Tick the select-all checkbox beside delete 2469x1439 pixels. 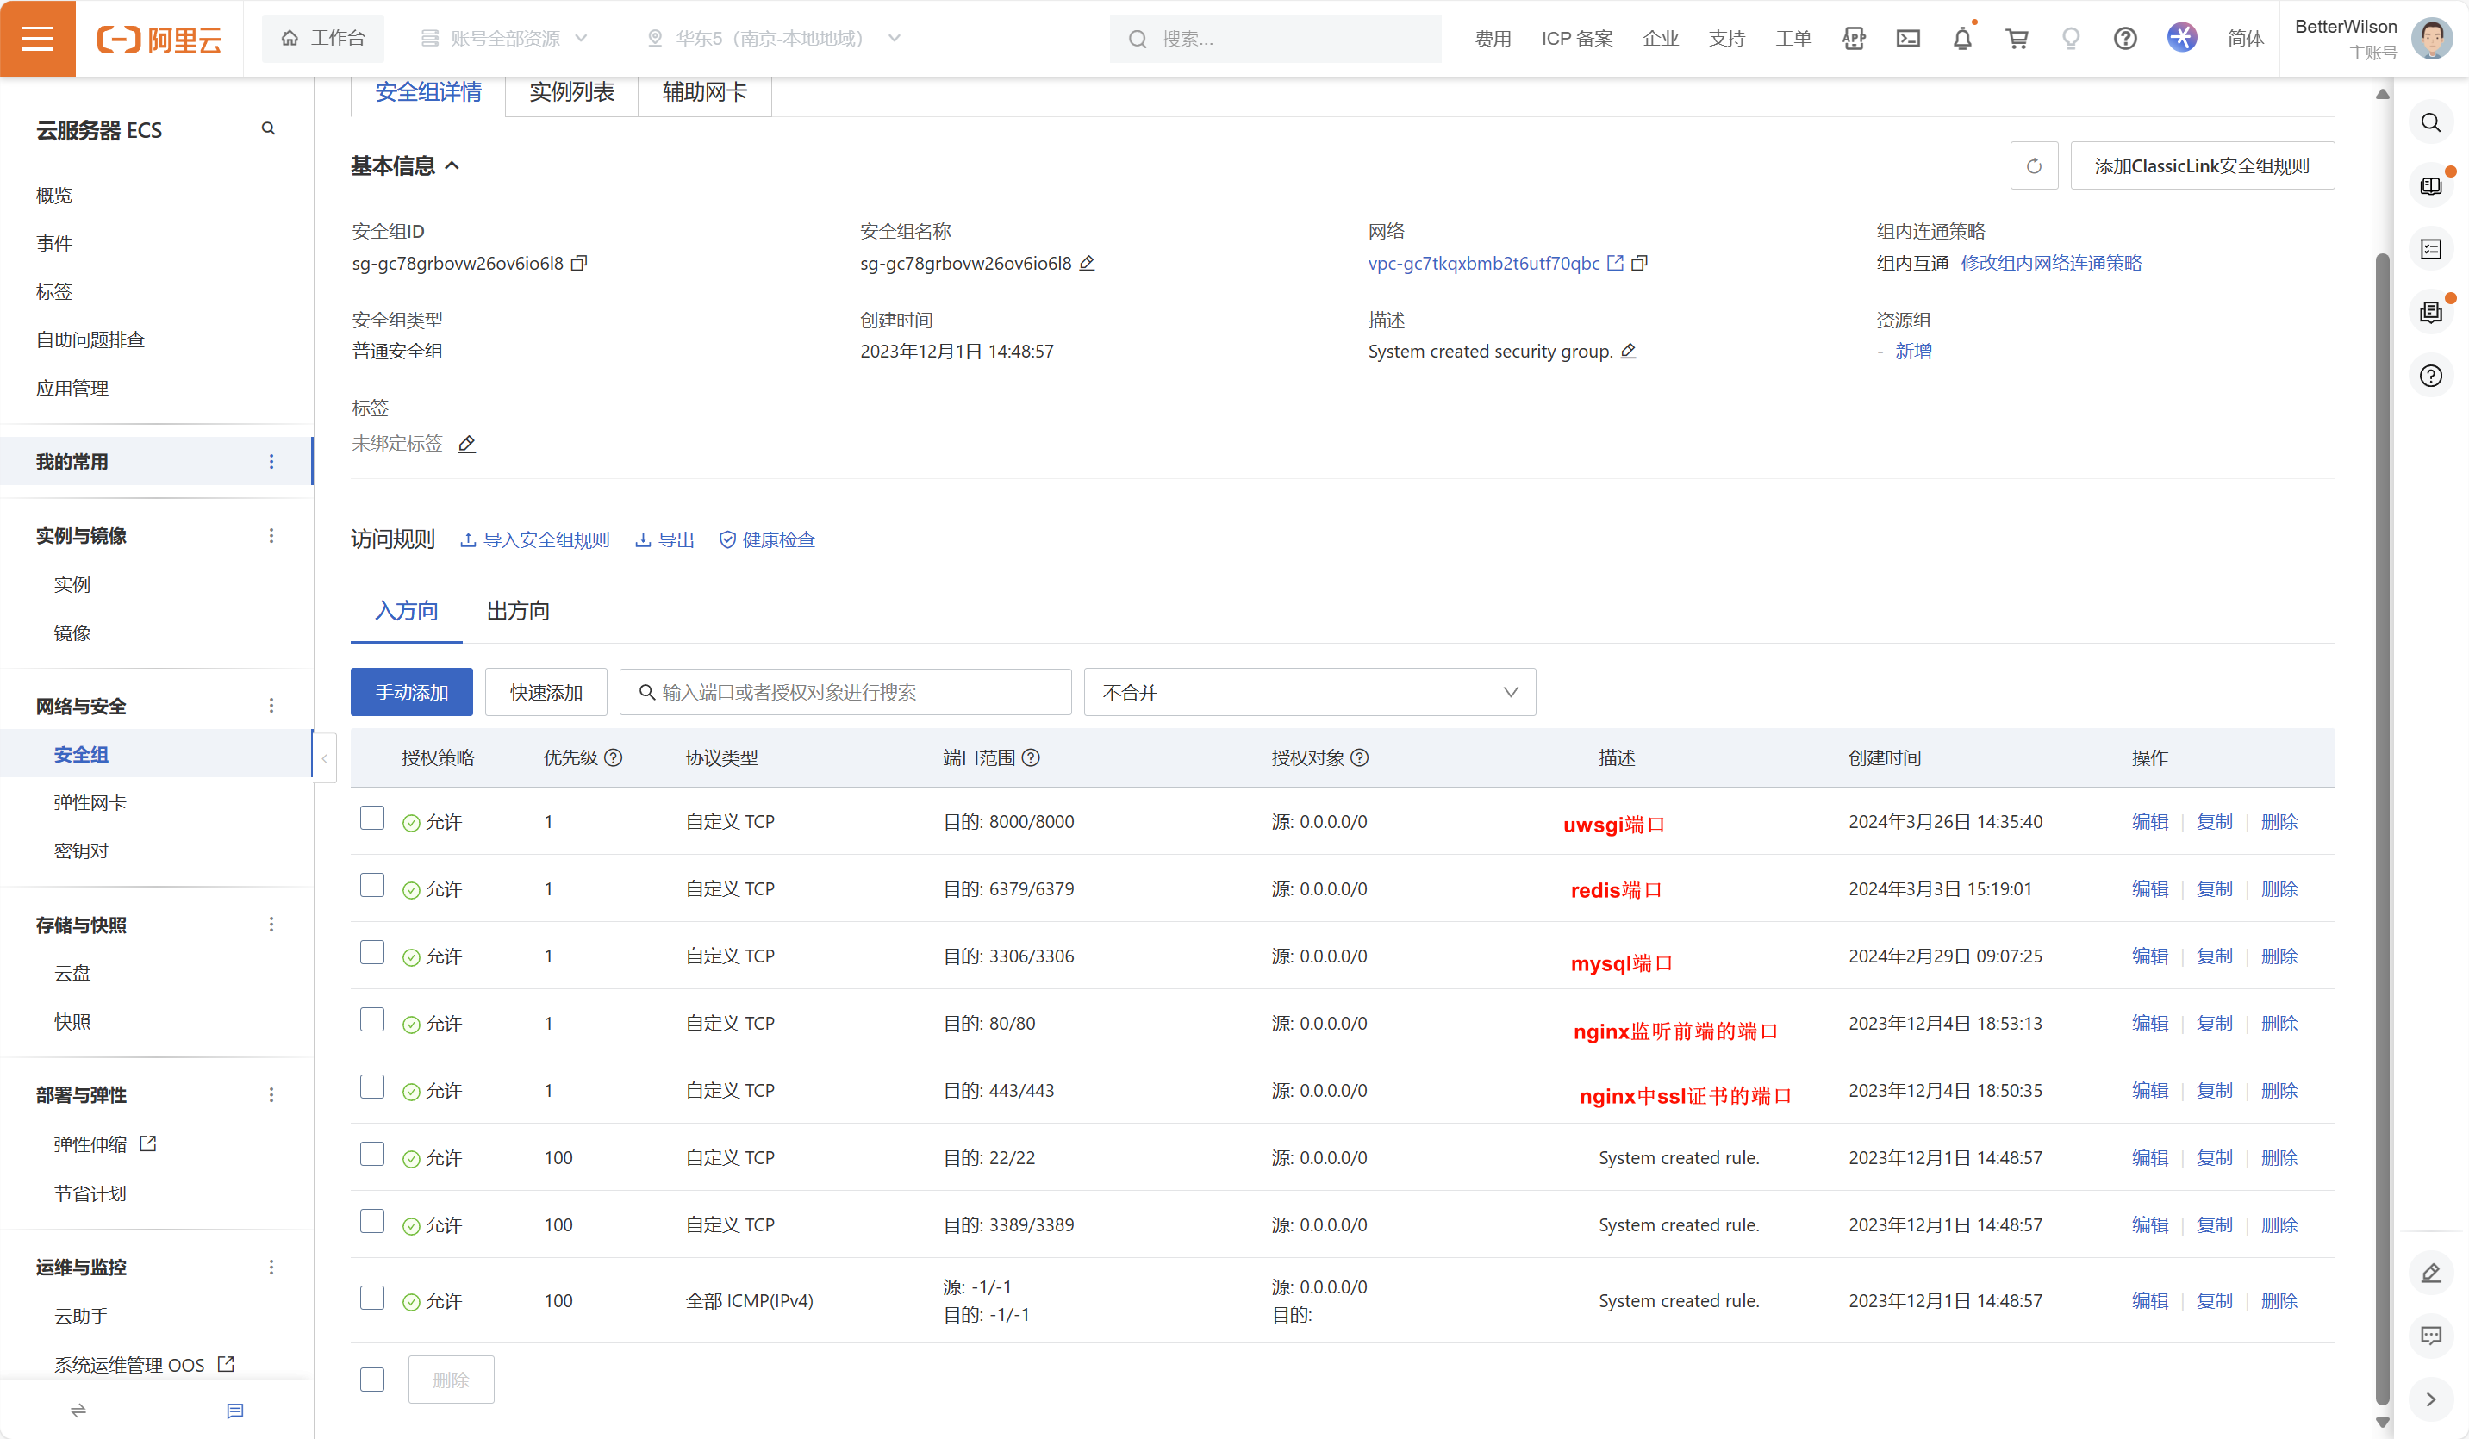(372, 1380)
